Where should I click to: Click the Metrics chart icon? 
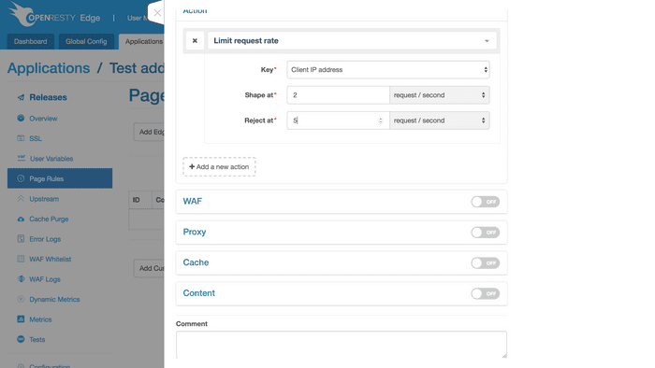pyautogui.click(x=21, y=319)
